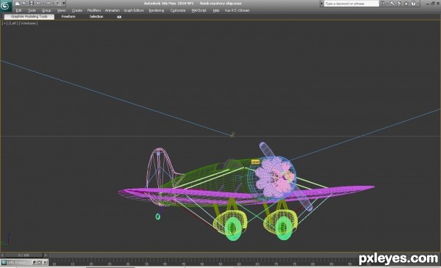The image size is (441, 268).
Task: Close the minimized Left panel with X
Action: click(45, 262)
